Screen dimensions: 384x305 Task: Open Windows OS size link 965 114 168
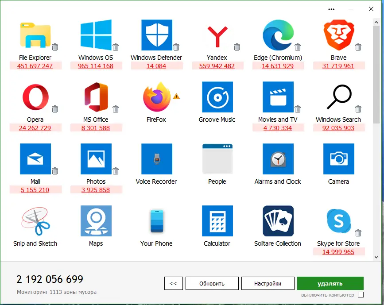tap(96, 66)
